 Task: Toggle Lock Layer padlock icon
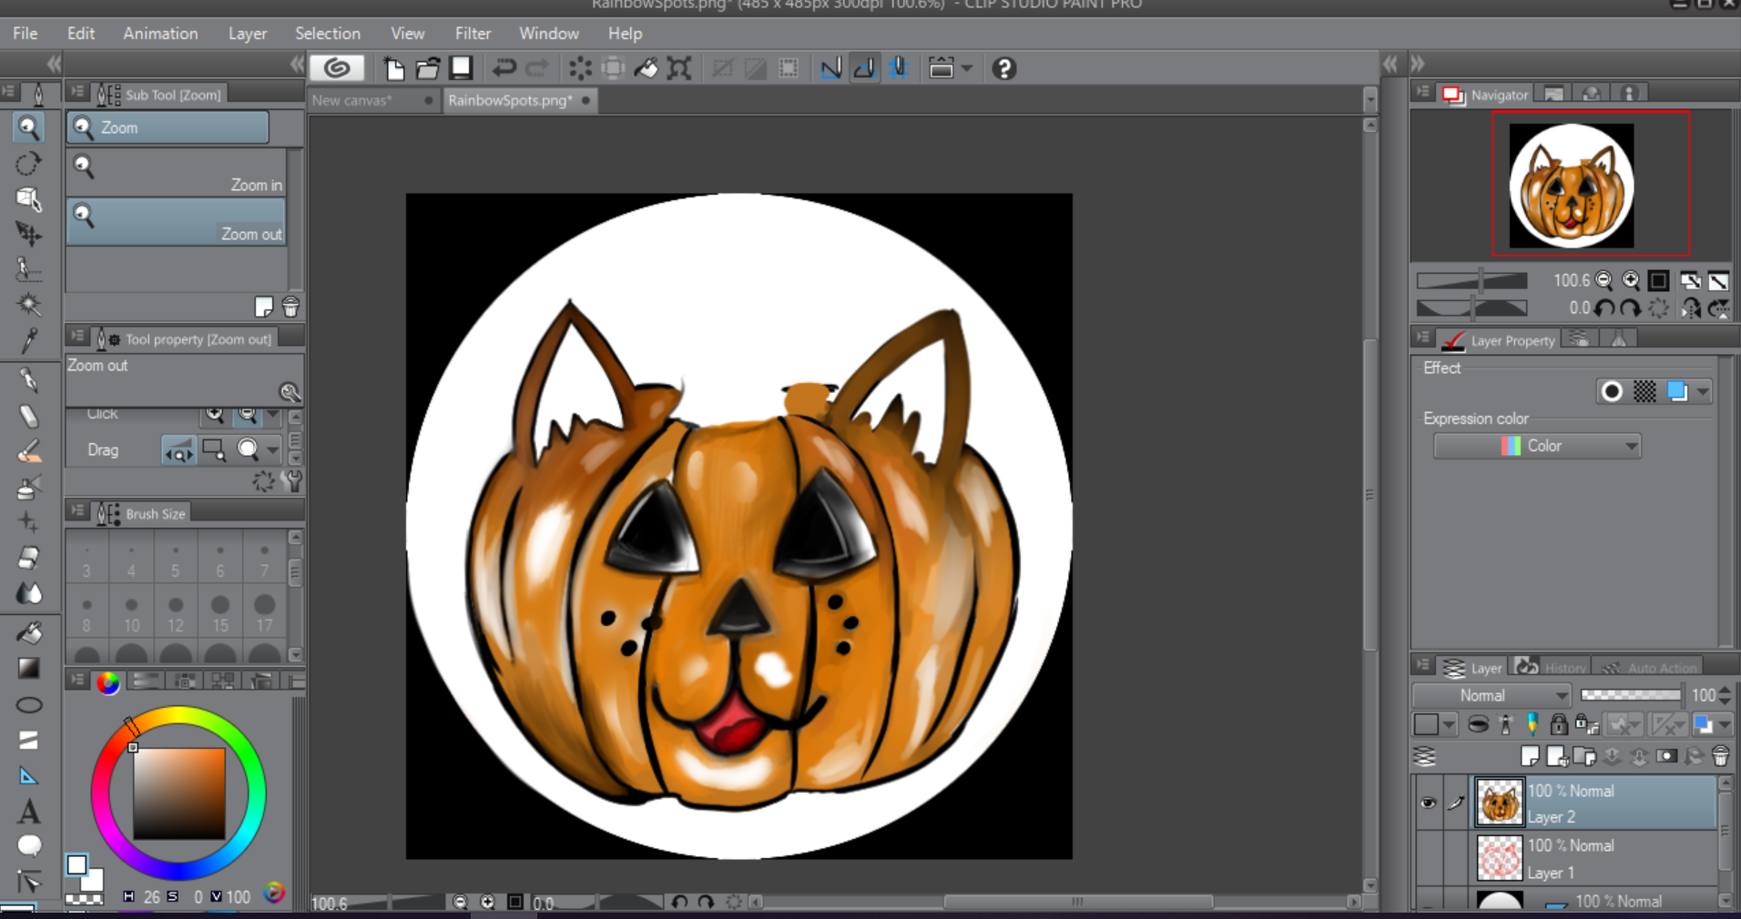[x=1559, y=725]
